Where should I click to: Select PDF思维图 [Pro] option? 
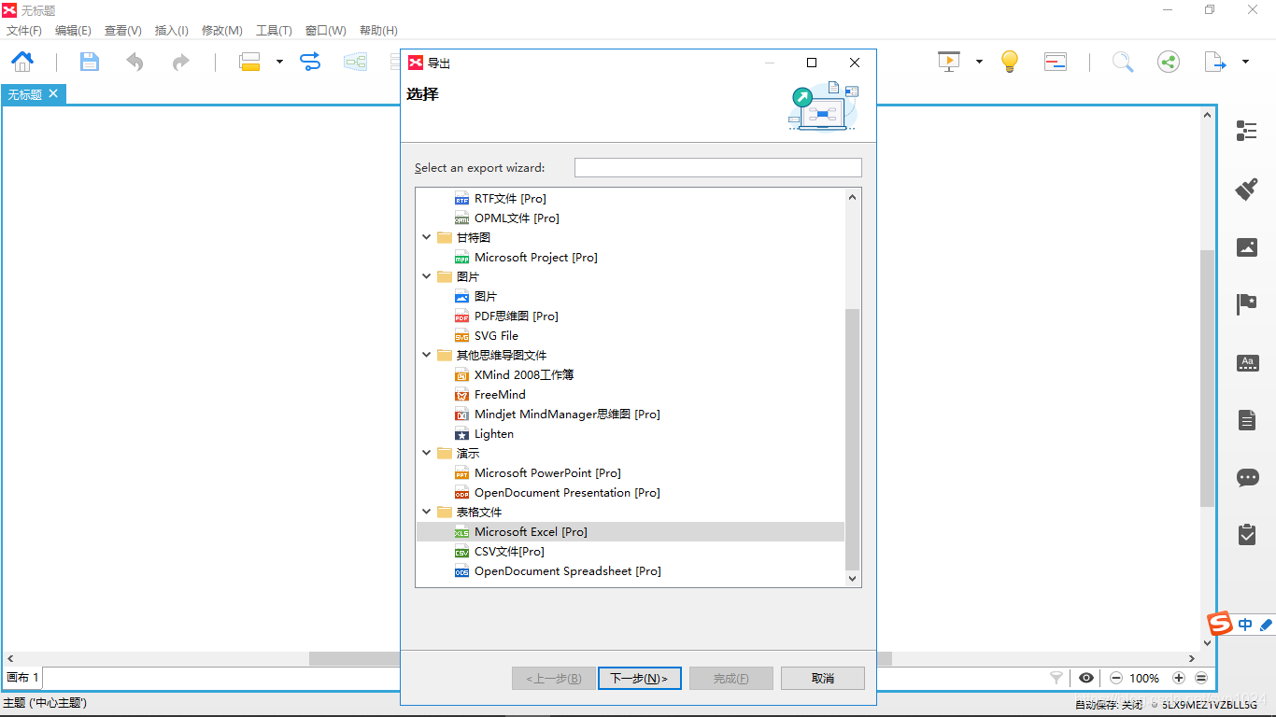point(516,316)
